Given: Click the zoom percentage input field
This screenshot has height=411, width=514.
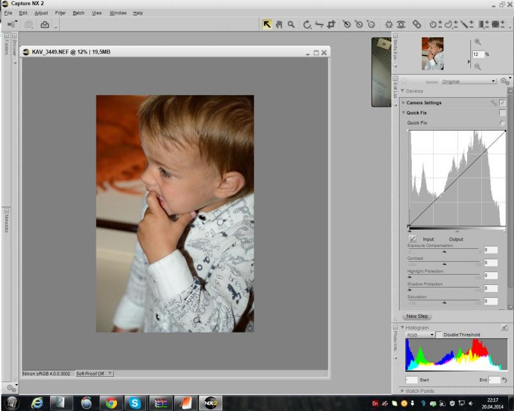Looking at the screenshot, I should [477, 54].
